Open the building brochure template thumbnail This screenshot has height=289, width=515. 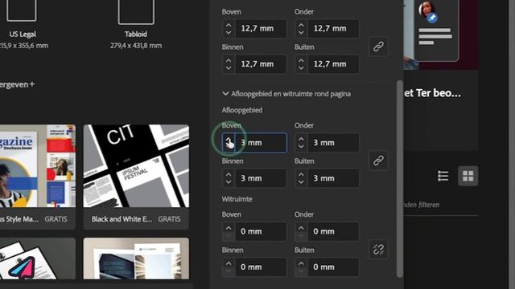click(x=136, y=258)
